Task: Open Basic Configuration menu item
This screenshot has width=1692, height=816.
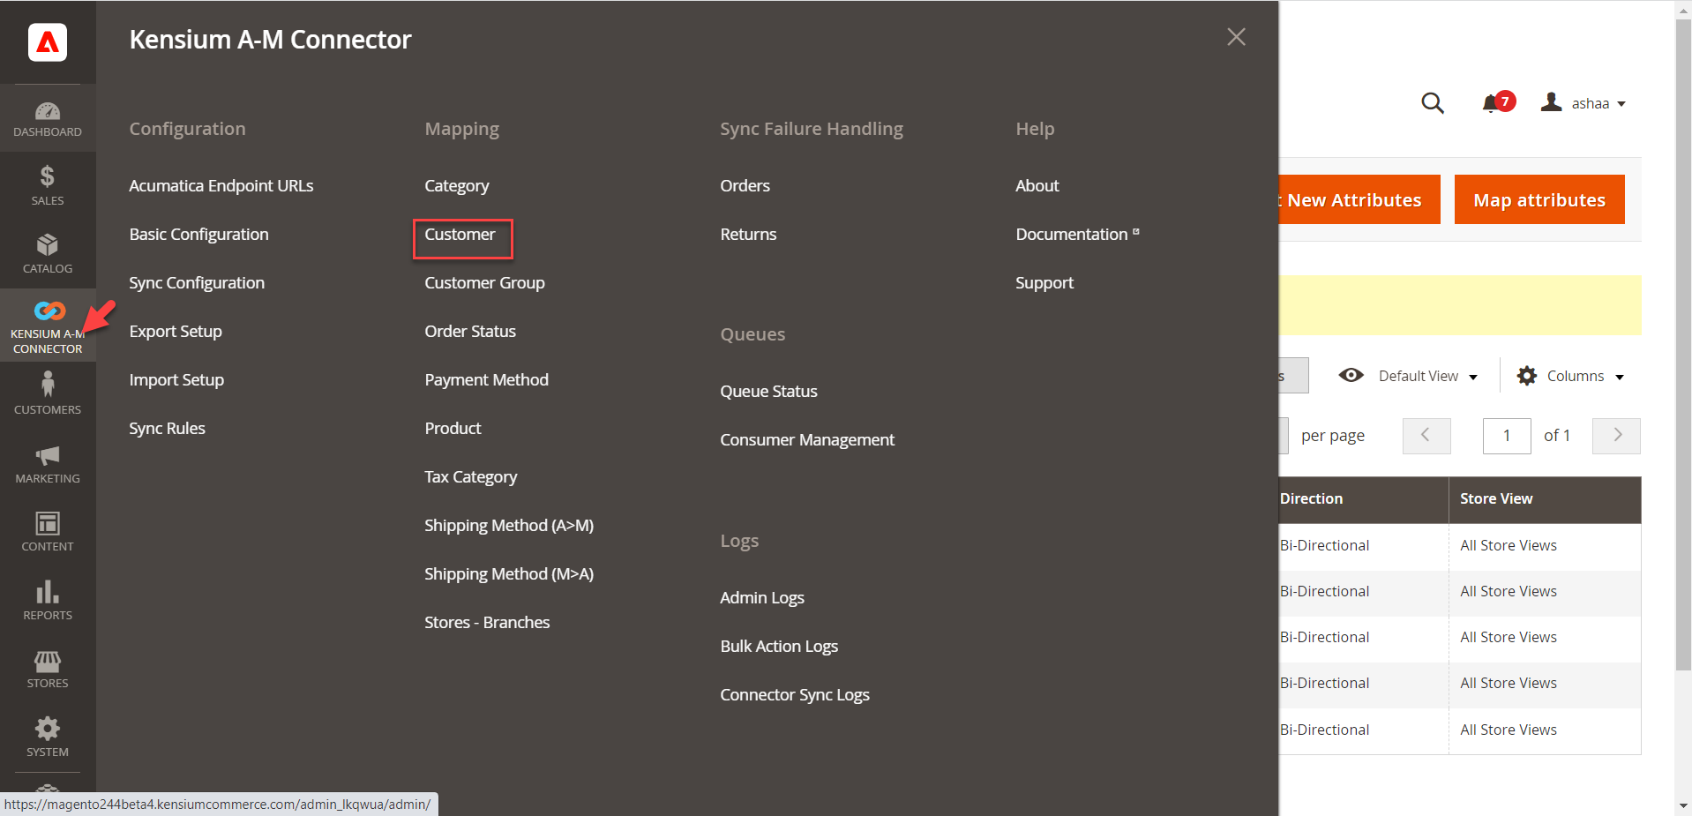Action: click(x=198, y=235)
